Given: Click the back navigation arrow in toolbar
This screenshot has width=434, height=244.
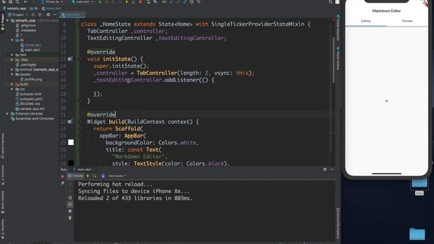Looking at the screenshot, I should click(x=26, y=2).
